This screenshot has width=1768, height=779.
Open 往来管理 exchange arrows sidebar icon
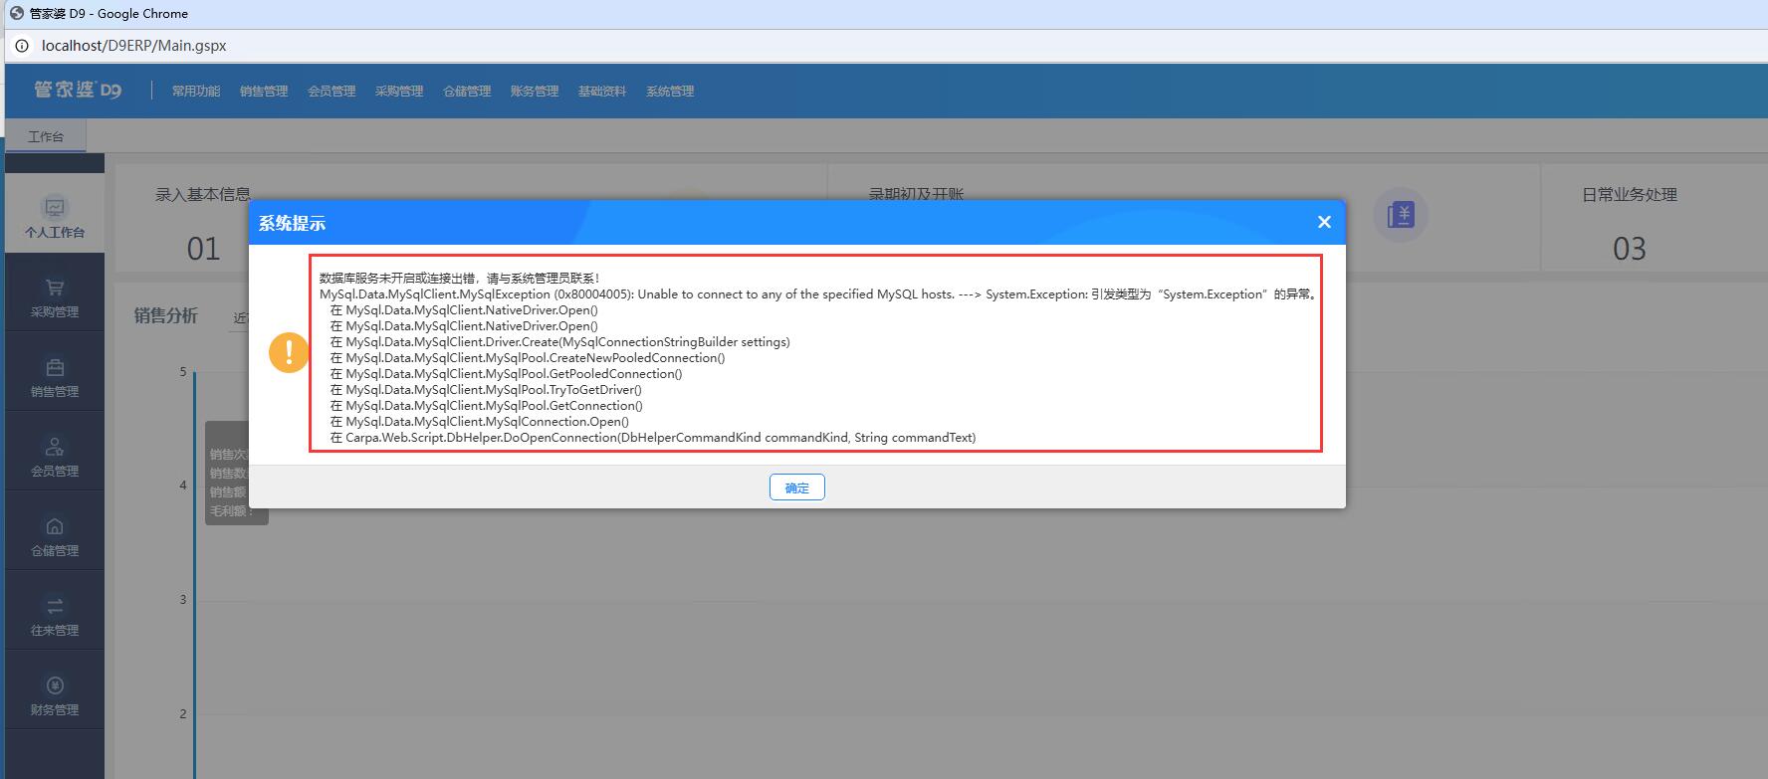point(55,606)
